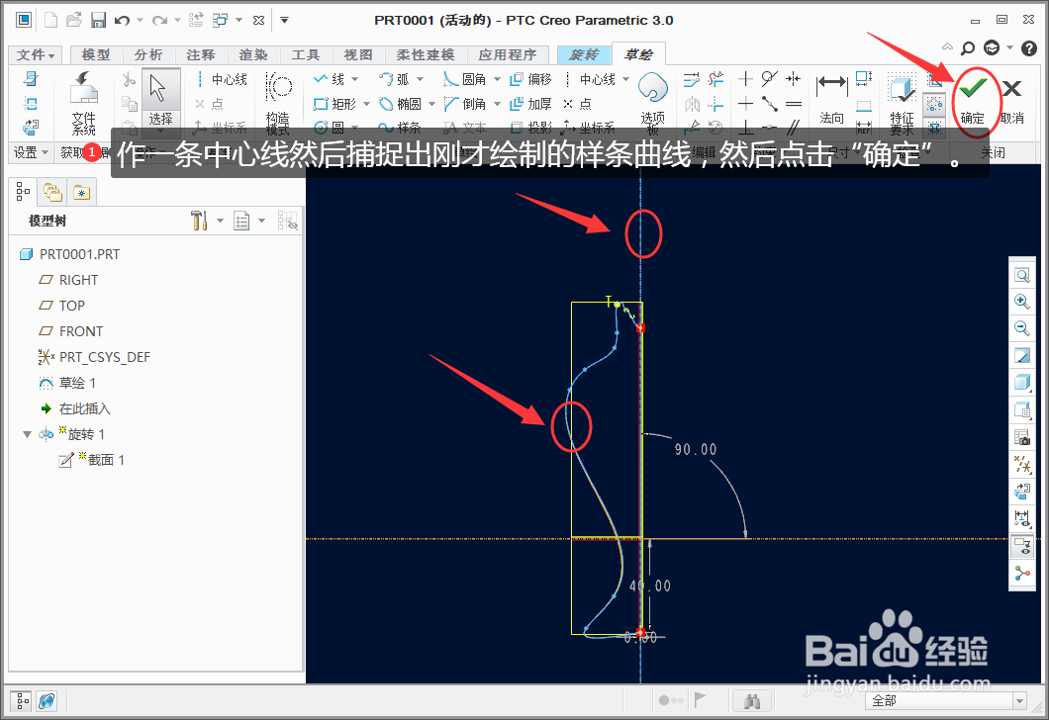Open the 设置 setup group dropdown
The width and height of the screenshot is (1049, 720).
[x=32, y=152]
